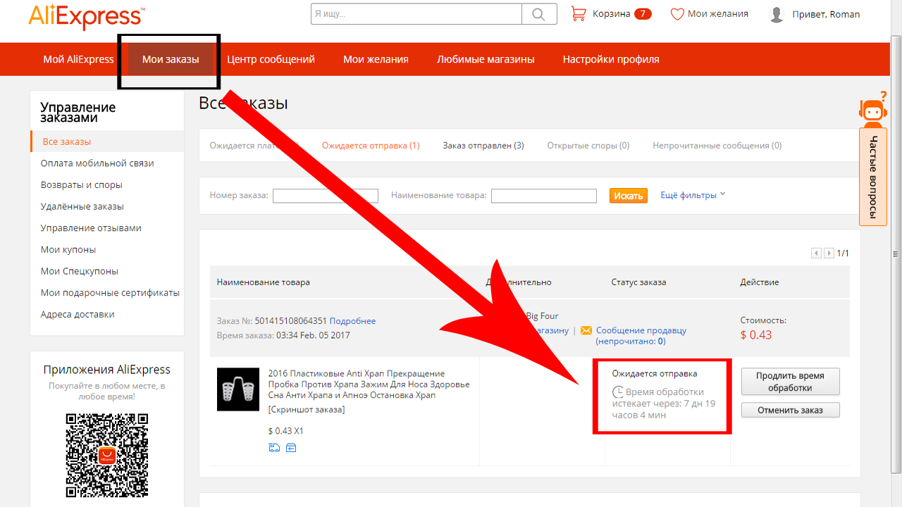Click the "Отменить заказ" button
The image size is (902, 507).
[790, 410]
